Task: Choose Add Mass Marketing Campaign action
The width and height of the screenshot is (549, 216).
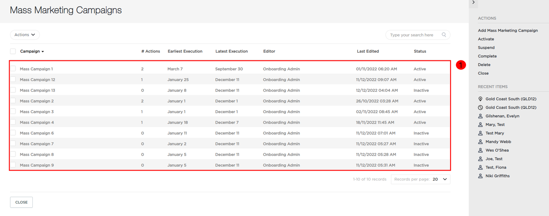Action: 508,30
